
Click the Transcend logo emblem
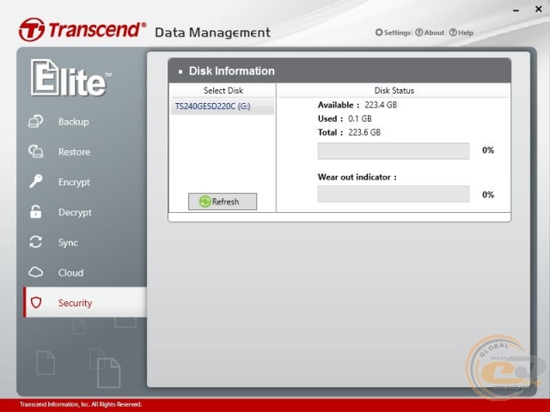coord(32,30)
